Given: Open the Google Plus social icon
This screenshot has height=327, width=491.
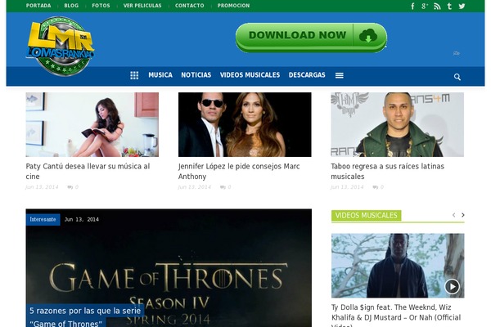Looking at the screenshot, I should click(425, 6).
